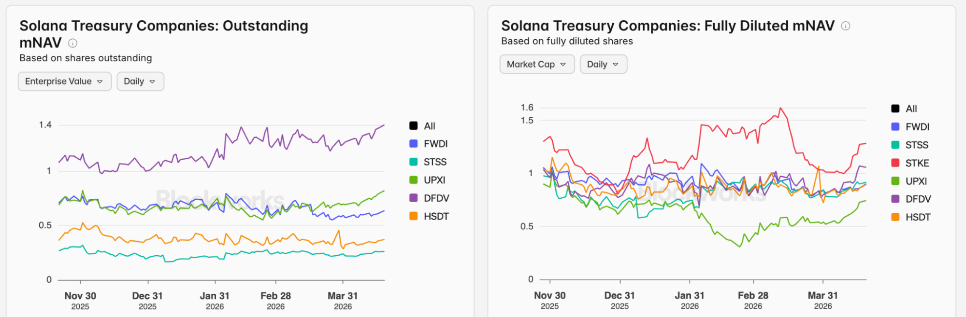Click the green UPXI swatch in the left legend
This screenshot has height=317, width=966.
414,180
